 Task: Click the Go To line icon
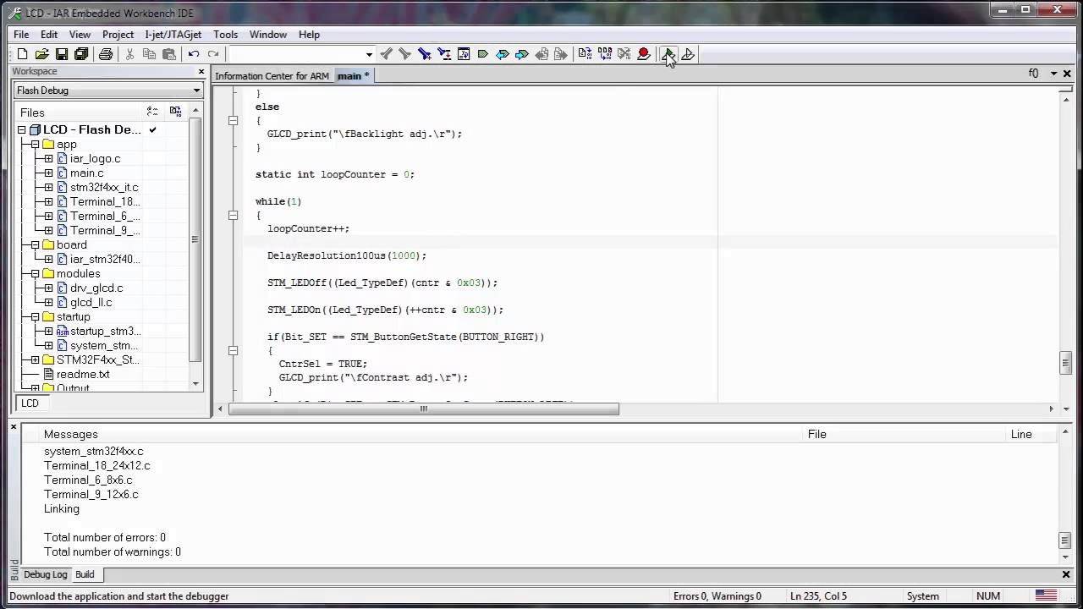click(x=464, y=54)
